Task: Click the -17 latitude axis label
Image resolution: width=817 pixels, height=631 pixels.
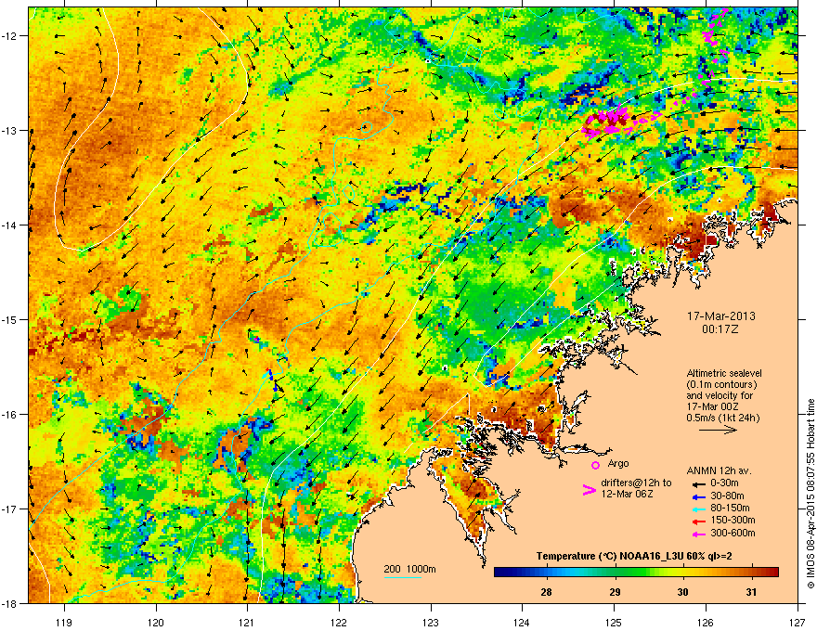Action: [9, 509]
